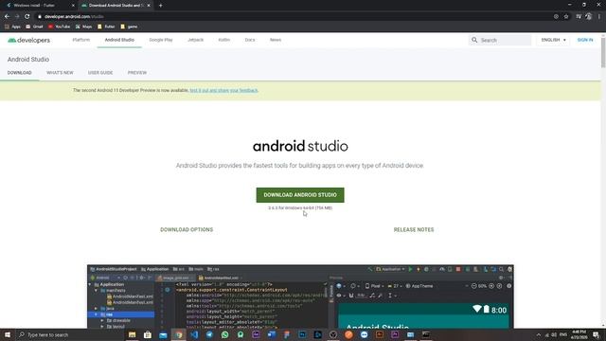Open the Flutter bookmarks folder
The width and height of the screenshot is (606, 341).
[x=106, y=27]
